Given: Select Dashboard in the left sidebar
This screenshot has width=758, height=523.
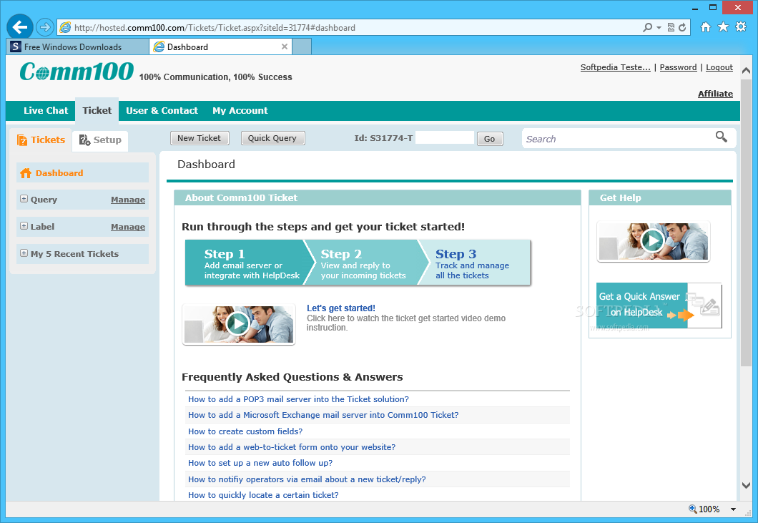Looking at the screenshot, I should point(83,172).
